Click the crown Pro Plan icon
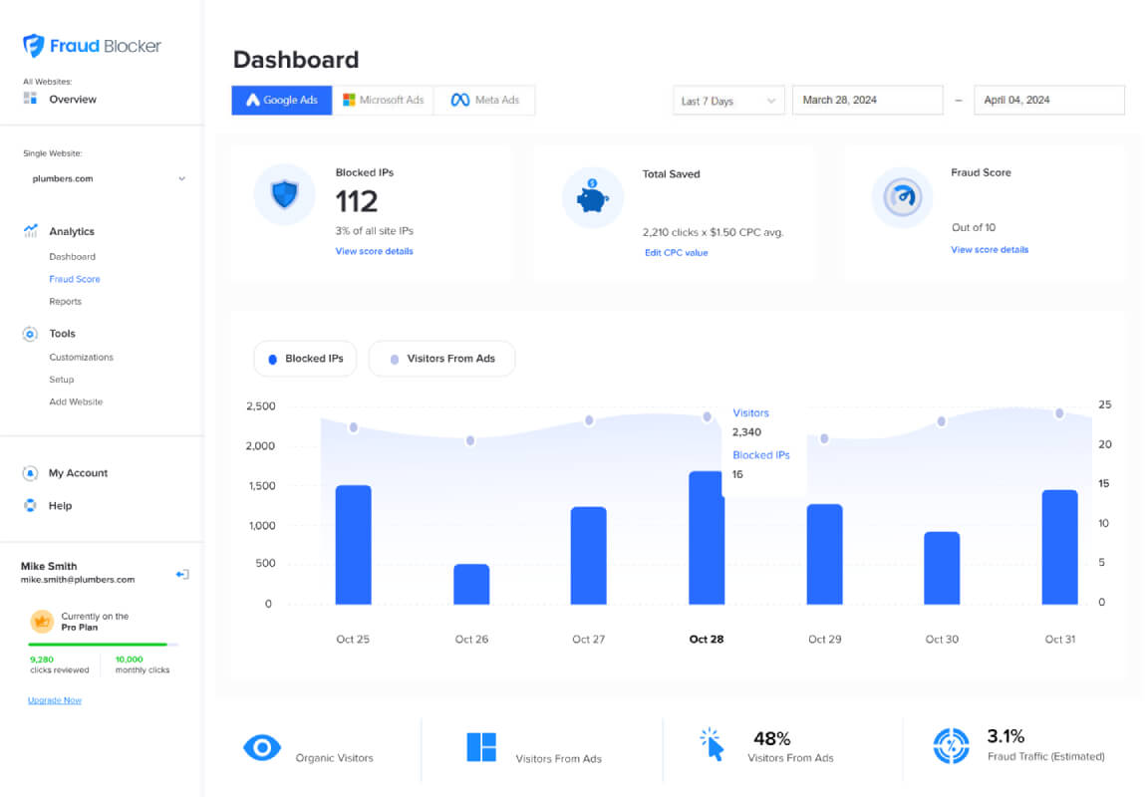This screenshot has height=797, width=1148. click(x=42, y=622)
